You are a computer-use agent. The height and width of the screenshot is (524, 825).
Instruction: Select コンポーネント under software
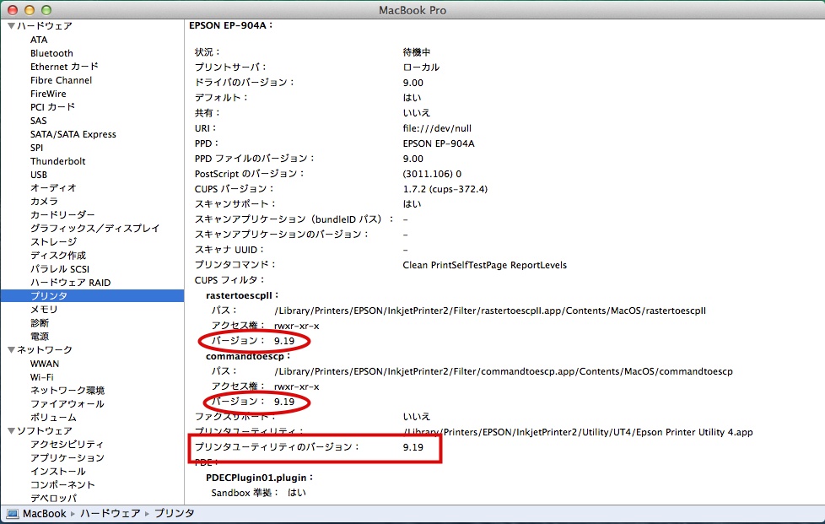62,485
